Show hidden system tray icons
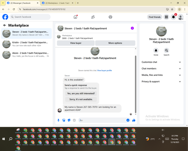The width and height of the screenshot is (188, 151). [x=159, y=139]
